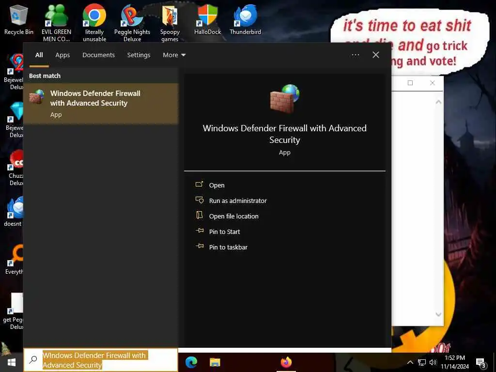Click the background window's scroll down arrow

tap(438, 314)
